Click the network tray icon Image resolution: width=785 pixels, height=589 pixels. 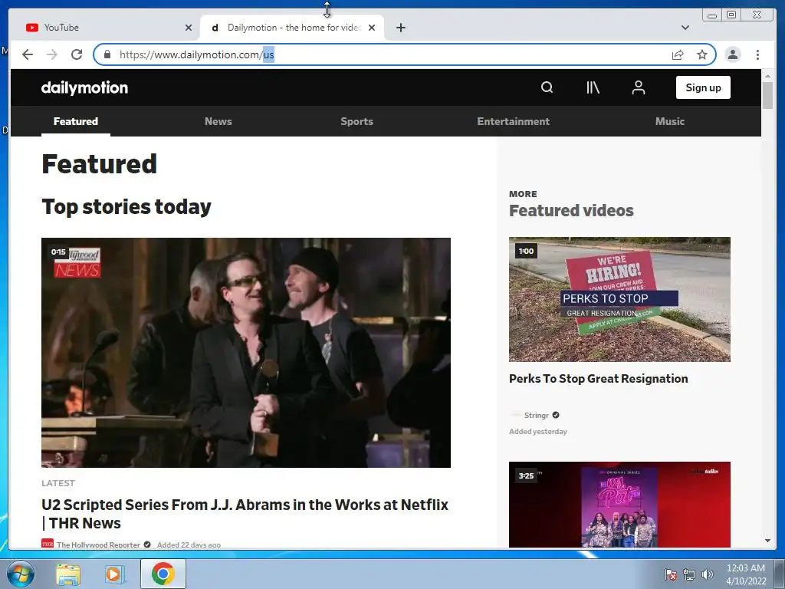(x=689, y=574)
